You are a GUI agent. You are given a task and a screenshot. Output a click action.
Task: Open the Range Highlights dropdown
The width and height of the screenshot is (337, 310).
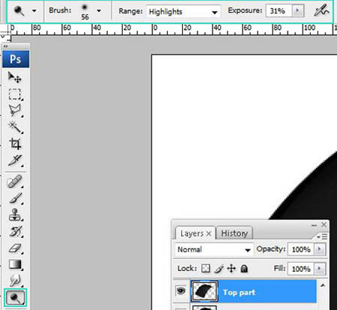183,11
